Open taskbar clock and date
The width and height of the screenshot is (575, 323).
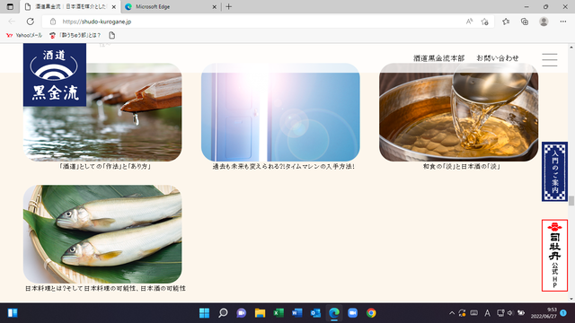[x=544, y=313]
